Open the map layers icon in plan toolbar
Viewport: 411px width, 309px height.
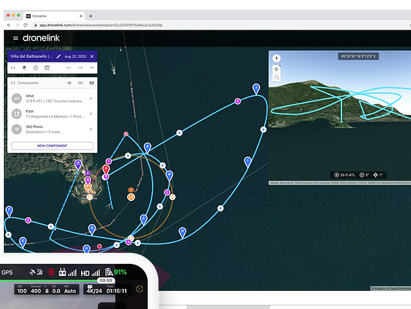click(24, 67)
